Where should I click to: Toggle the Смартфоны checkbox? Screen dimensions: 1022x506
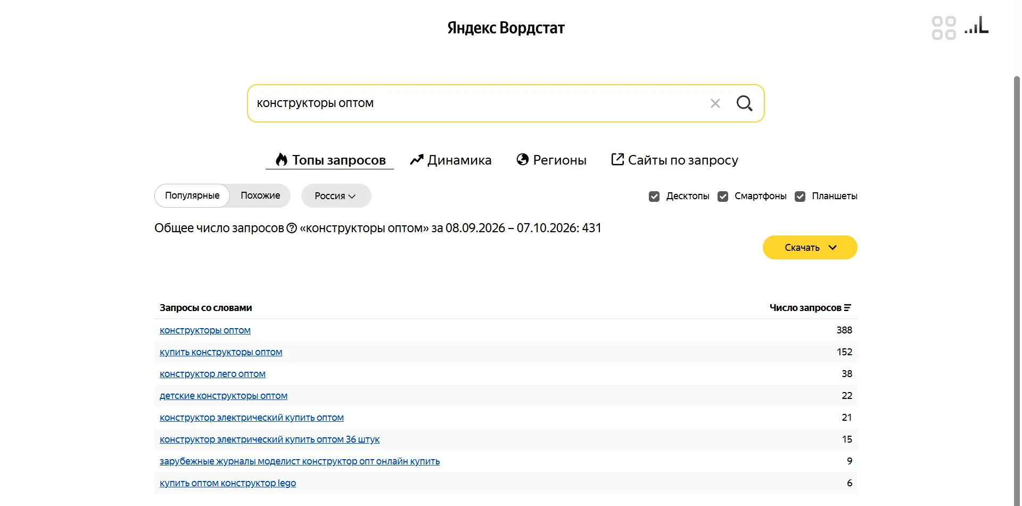tap(723, 197)
